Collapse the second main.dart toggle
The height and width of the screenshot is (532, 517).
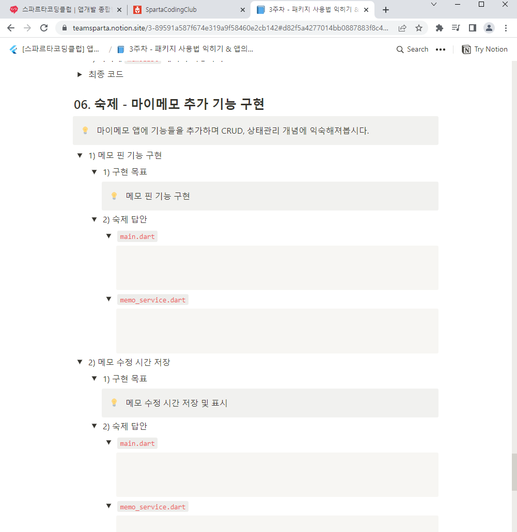(x=108, y=442)
